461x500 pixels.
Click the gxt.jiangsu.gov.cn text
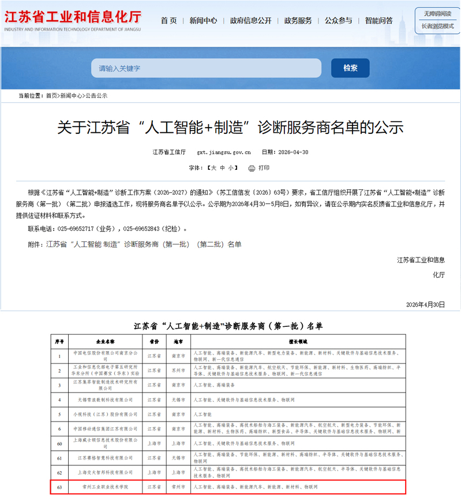point(224,152)
